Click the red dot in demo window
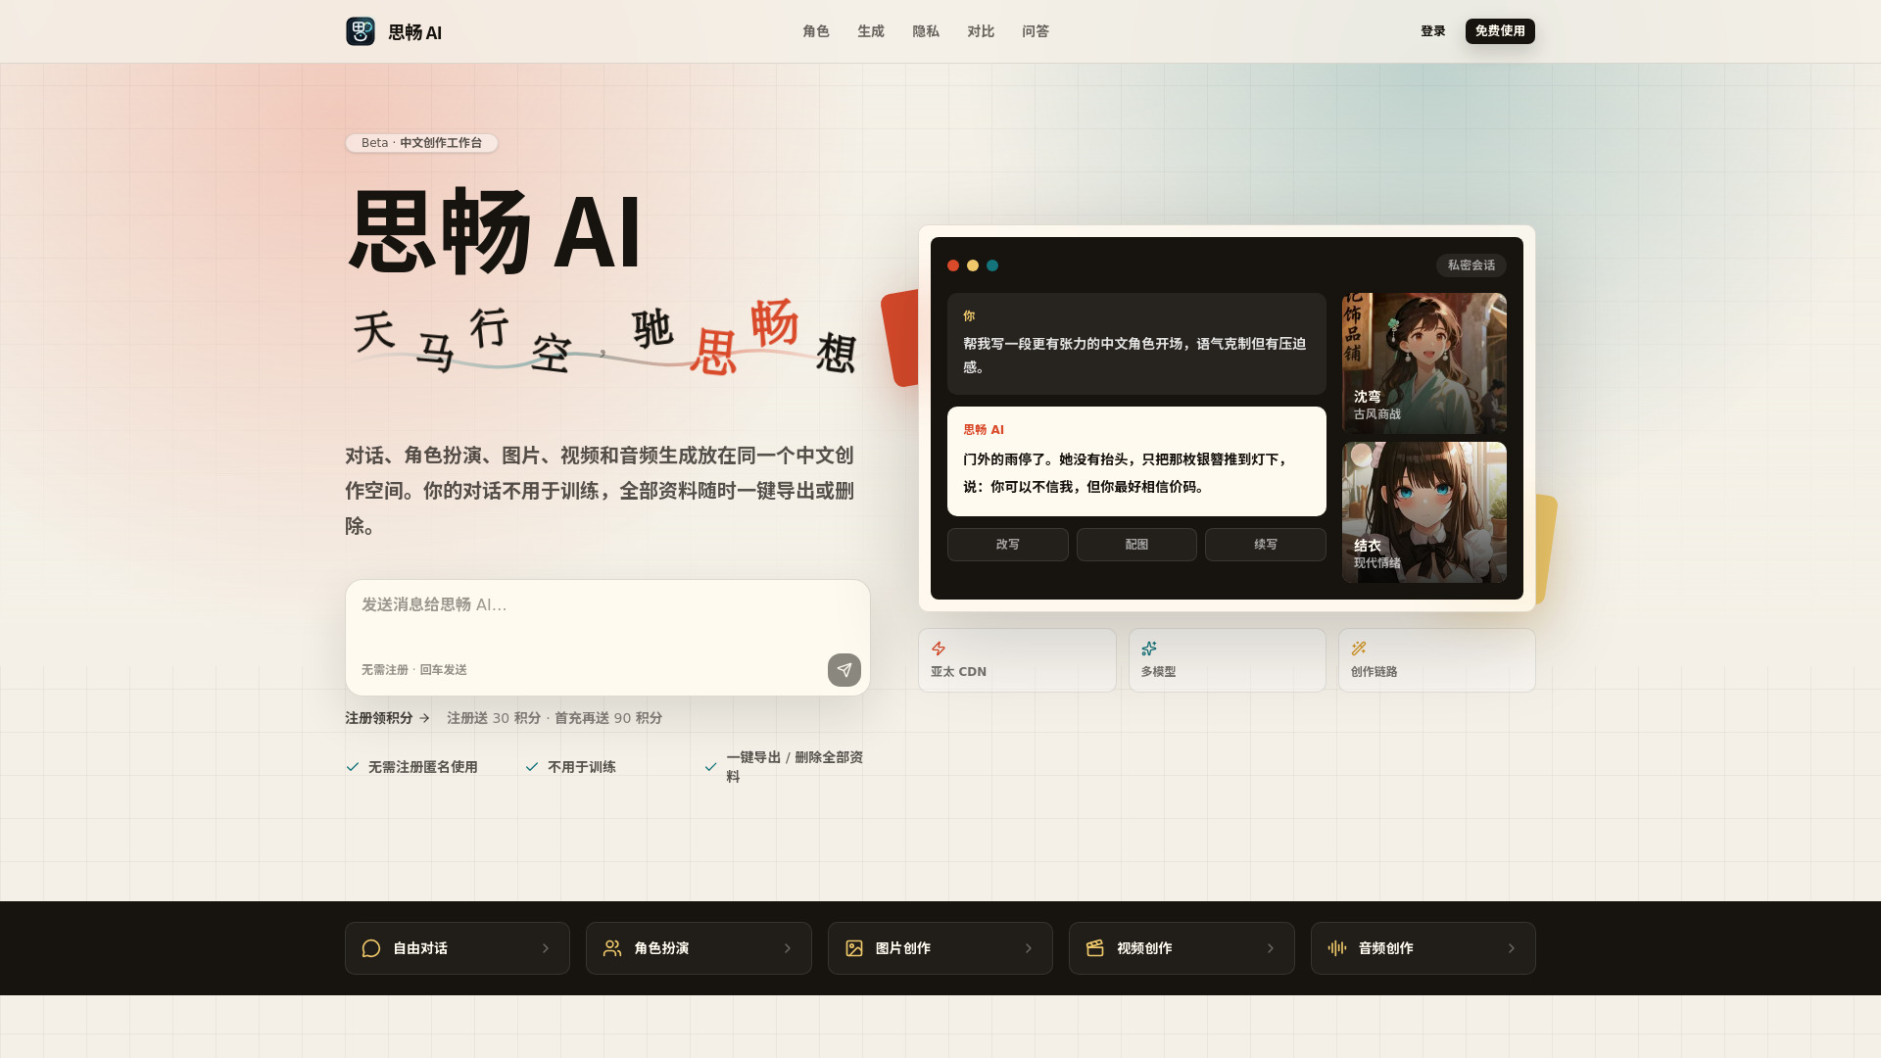 (x=953, y=265)
